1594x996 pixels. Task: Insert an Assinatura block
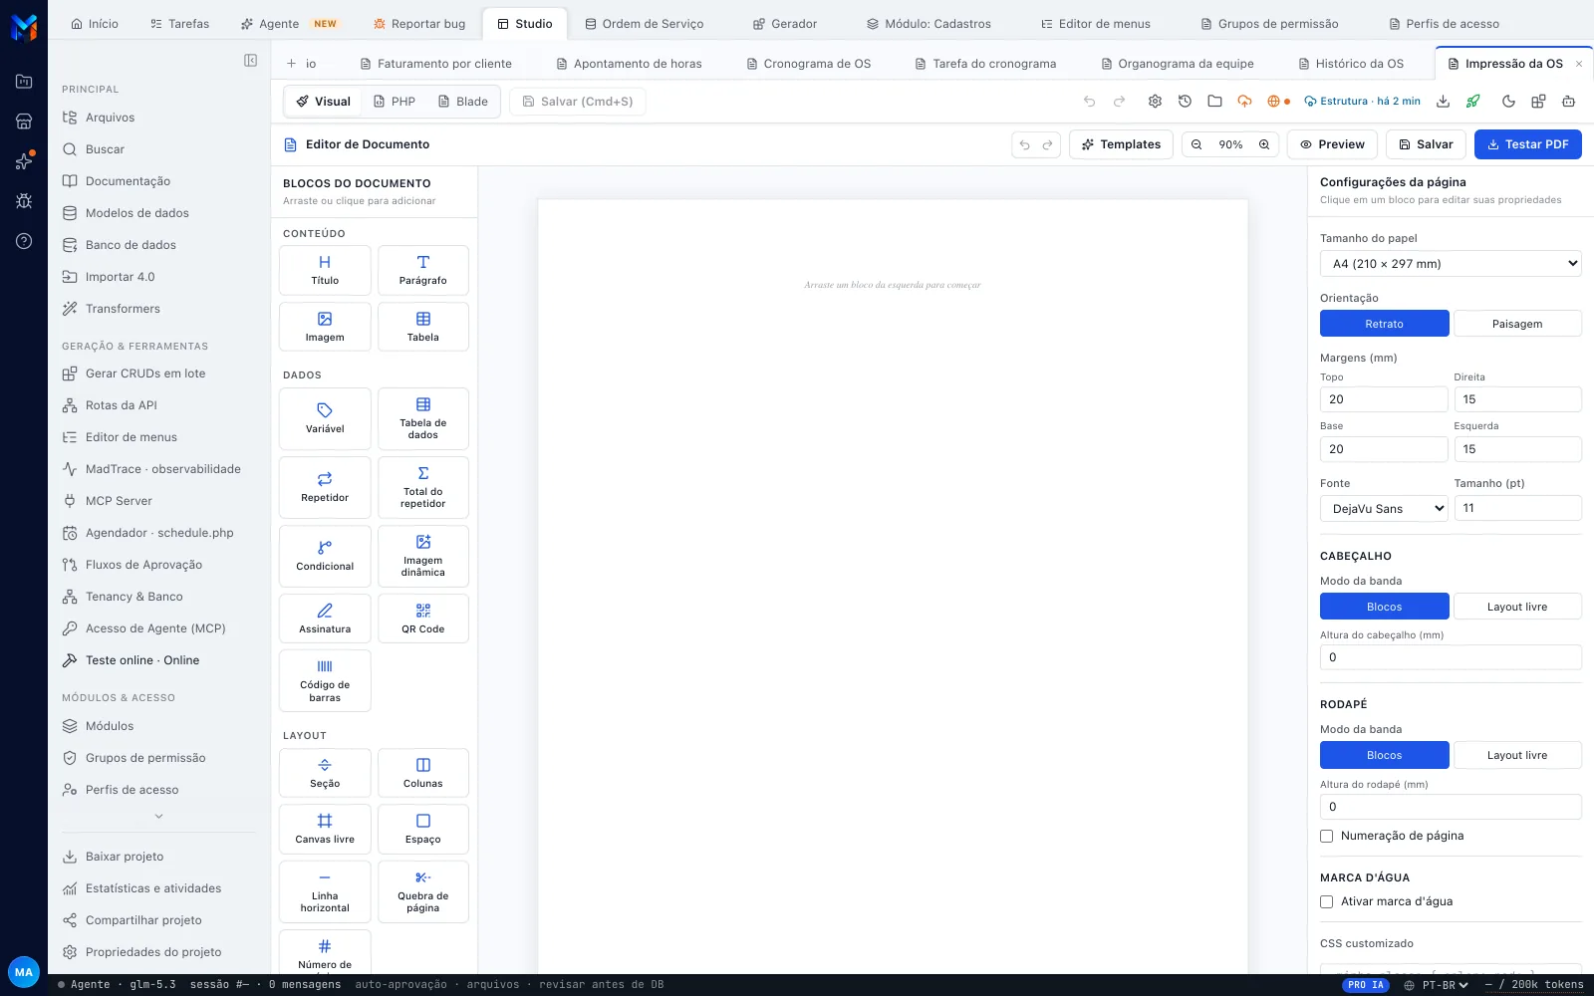coord(325,619)
